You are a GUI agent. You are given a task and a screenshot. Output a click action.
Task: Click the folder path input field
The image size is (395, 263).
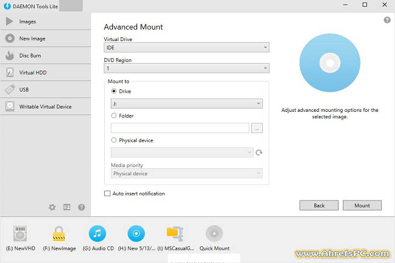coord(180,128)
